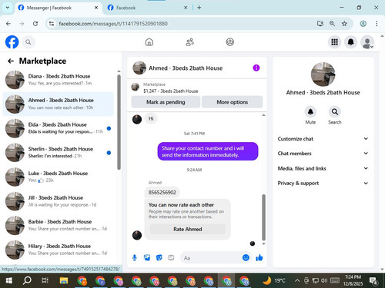
Task: View site information icon in address bar
Action: (52, 24)
